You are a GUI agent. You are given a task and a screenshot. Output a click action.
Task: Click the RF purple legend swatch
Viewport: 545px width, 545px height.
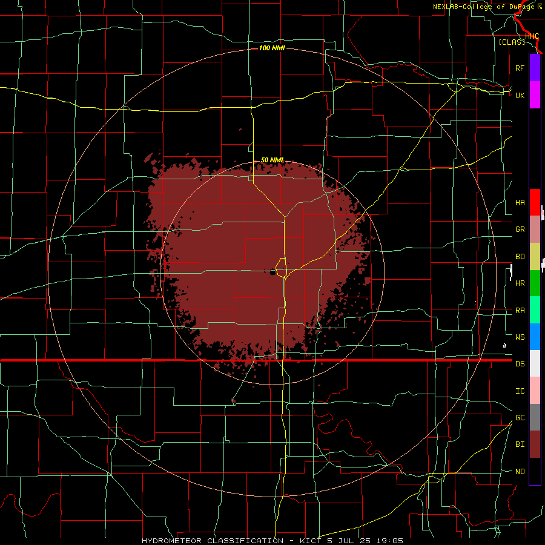coord(535,68)
